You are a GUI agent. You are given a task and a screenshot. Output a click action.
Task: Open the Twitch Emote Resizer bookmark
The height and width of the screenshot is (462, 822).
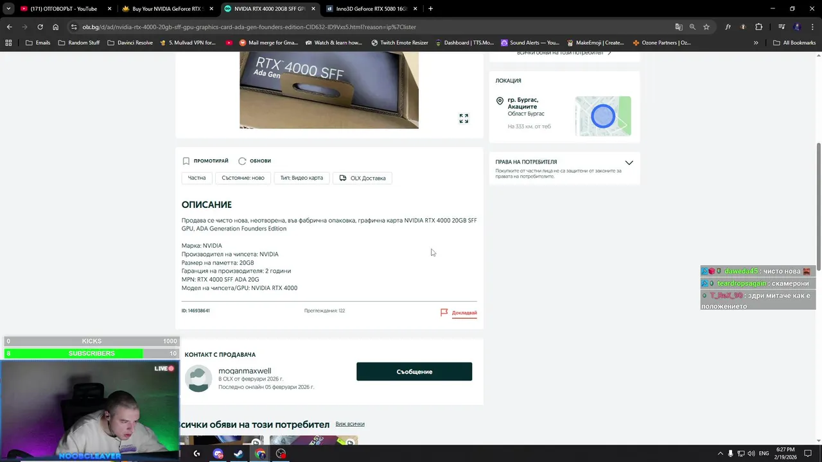click(x=399, y=43)
